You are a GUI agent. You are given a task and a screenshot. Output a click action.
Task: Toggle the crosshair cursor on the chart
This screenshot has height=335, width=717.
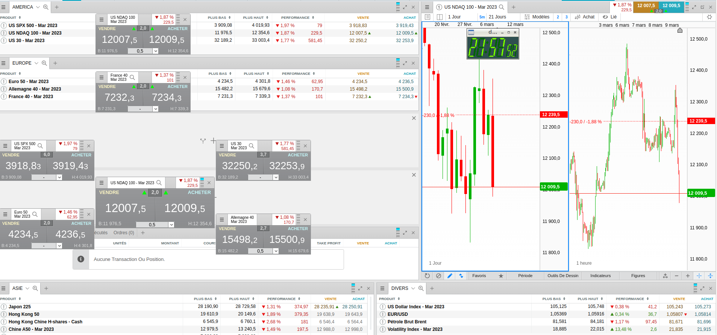click(699, 276)
